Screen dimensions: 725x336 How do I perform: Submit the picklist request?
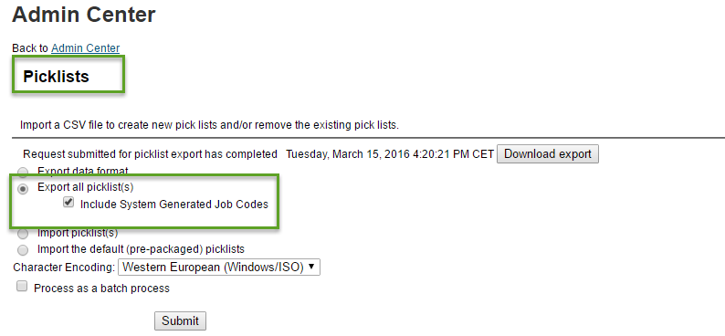coord(180,320)
